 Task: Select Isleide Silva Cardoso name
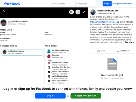point(60,63)
